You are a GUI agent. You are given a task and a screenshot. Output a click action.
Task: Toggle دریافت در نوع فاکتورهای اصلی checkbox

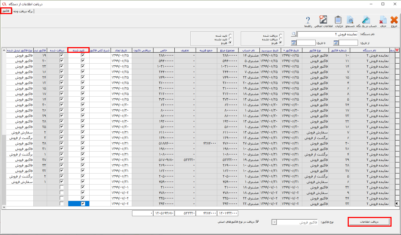pyautogui.click(x=257, y=222)
